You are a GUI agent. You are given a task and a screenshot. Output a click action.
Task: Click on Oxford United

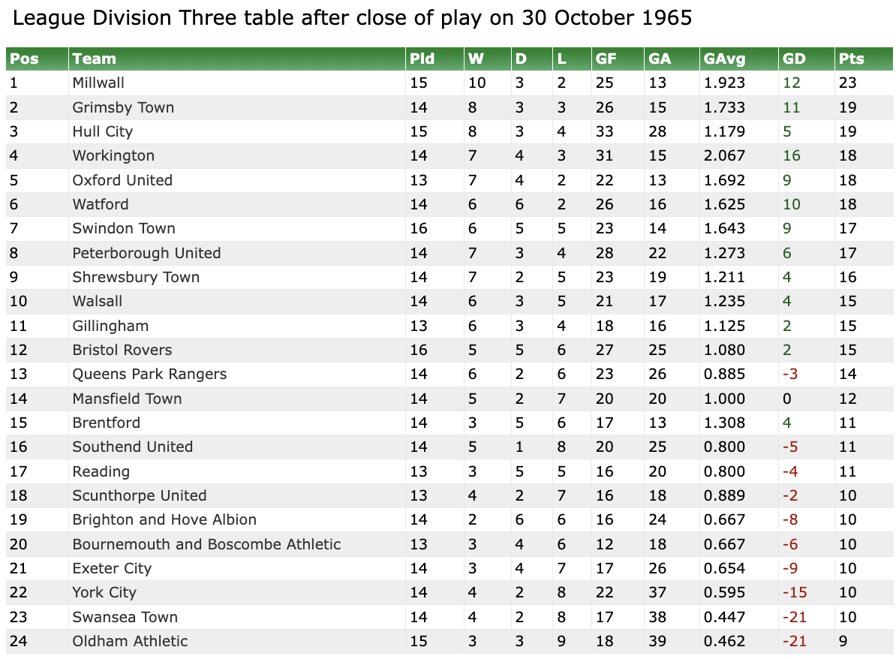(122, 180)
